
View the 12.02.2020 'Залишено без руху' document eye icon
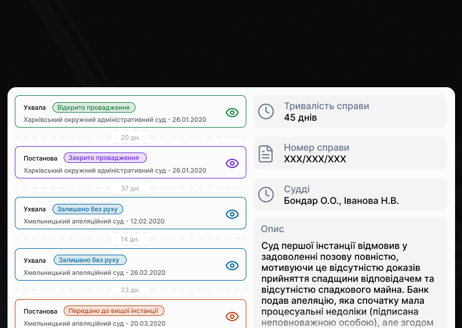(x=232, y=214)
